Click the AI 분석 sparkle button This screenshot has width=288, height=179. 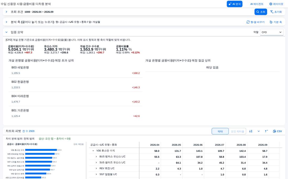[235, 4]
